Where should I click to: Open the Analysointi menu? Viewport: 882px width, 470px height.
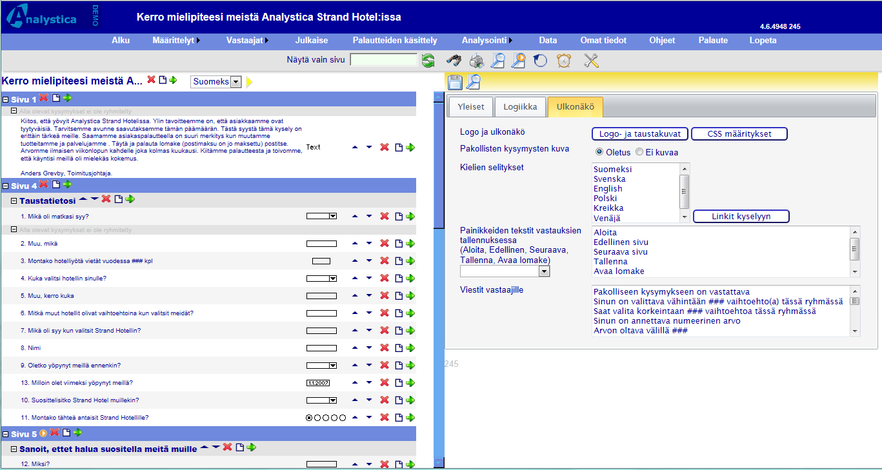click(487, 40)
